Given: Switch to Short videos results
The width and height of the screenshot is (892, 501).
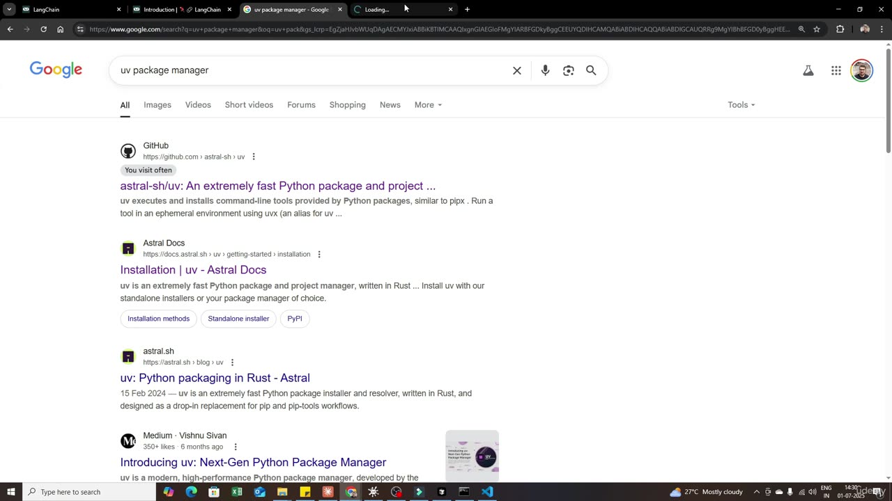Looking at the screenshot, I should (x=249, y=105).
